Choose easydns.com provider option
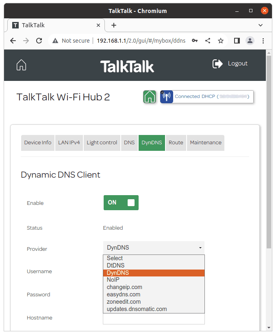 click(154, 294)
